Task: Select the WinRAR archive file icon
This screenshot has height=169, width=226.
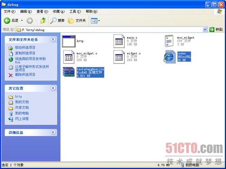Action: click(69, 72)
